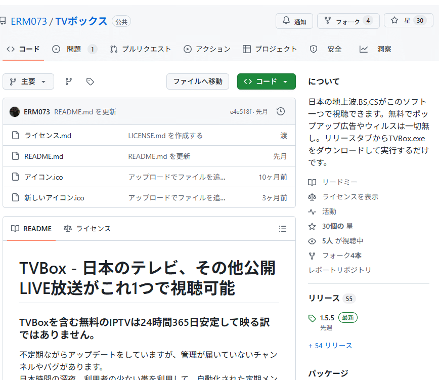Screen dimensions: 439x380
Task: Click the tags icon
Action: point(90,81)
